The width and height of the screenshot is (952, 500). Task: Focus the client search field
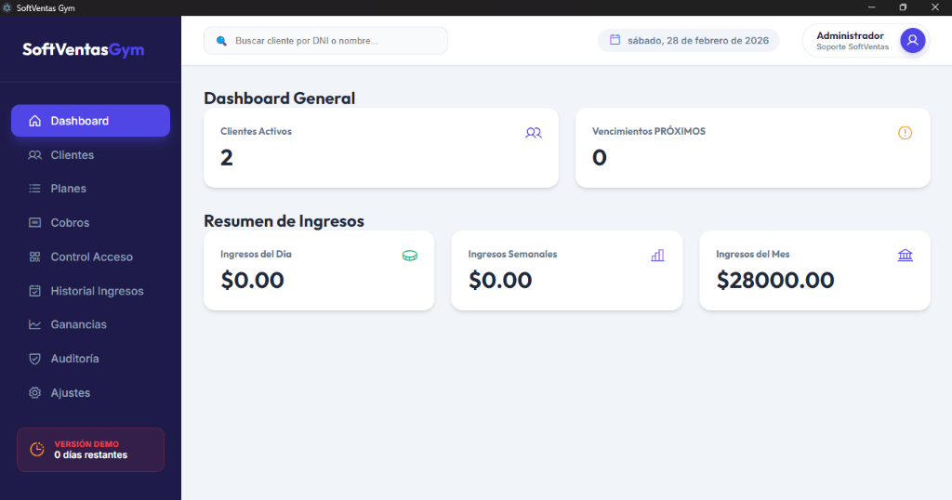(325, 41)
